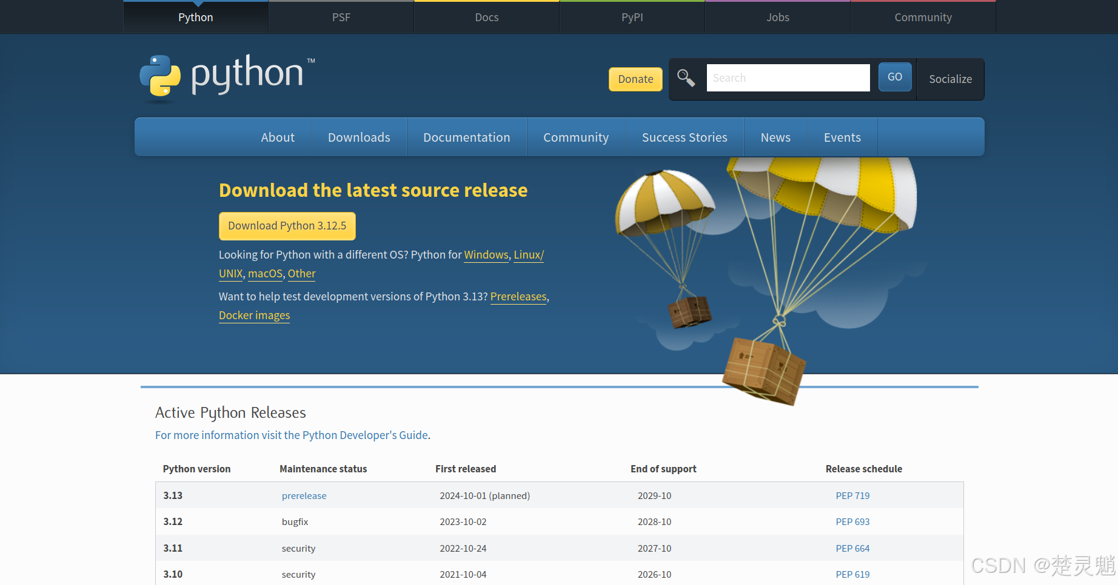Open the Python tab in the top bar
This screenshot has width=1118, height=585.
196,17
